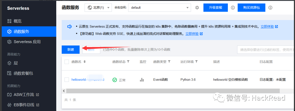Viewport: 295px width, 111px height.
Task: Click info icon next to 购买资源包
Action: pyautogui.click(x=270, y=8)
